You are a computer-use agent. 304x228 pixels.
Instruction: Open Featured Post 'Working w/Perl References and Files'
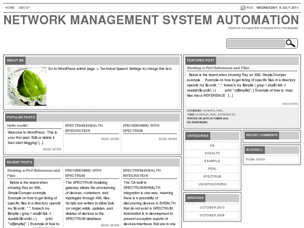pos(218,68)
